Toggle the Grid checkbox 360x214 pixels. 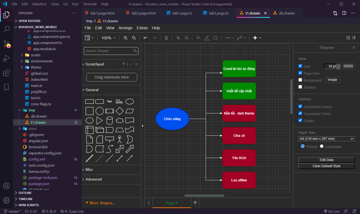(x=300, y=66)
